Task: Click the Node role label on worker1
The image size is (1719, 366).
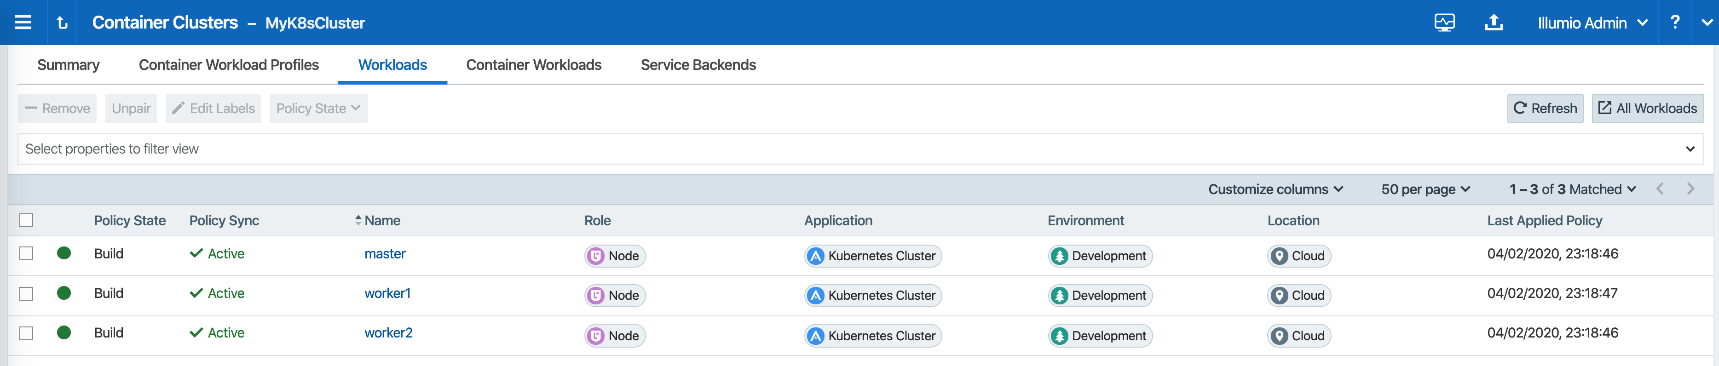Action: [x=615, y=295]
